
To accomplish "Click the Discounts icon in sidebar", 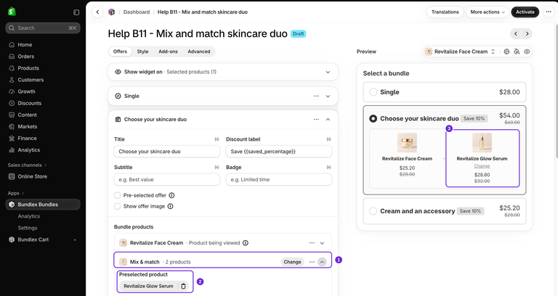I will [12, 104].
